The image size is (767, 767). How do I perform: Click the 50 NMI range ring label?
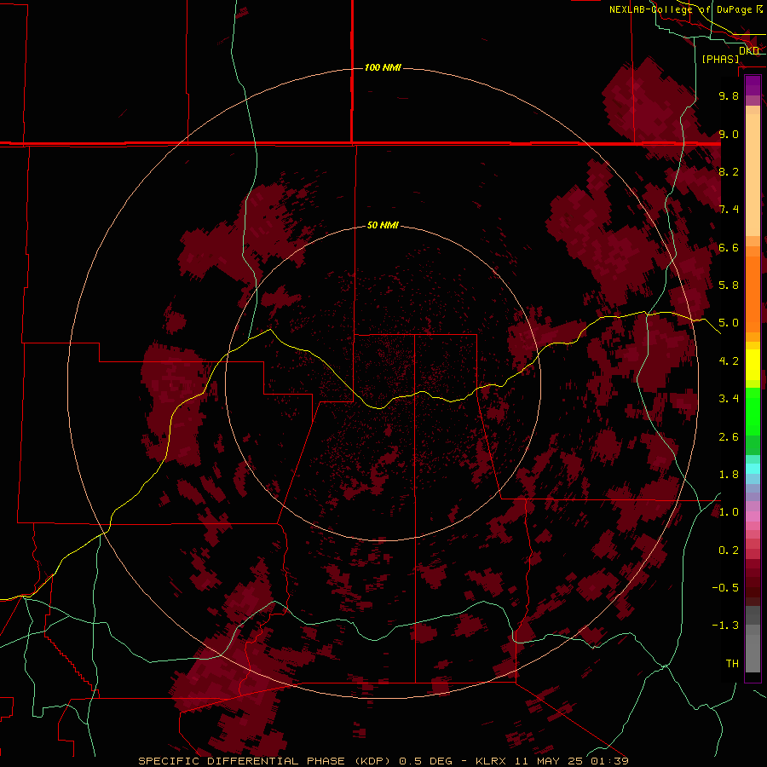pos(383,225)
